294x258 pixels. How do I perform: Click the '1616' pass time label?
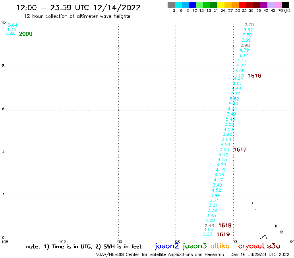point(255,76)
